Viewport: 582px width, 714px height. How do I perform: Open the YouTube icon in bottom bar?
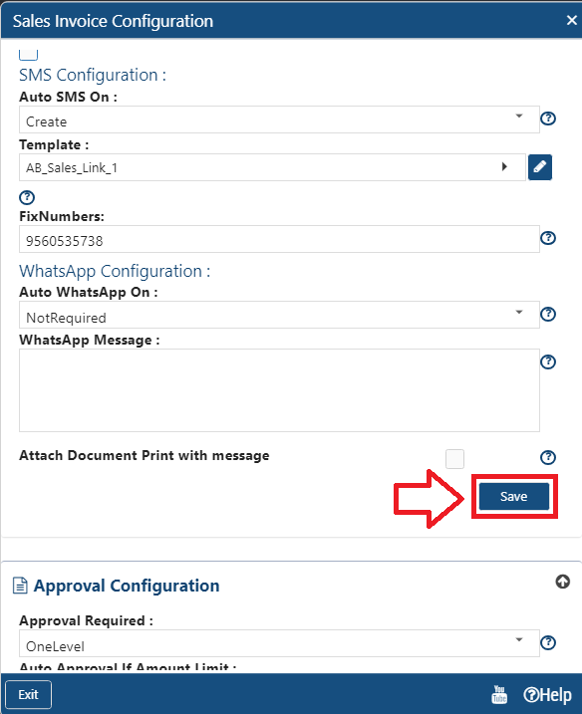[x=499, y=694]
